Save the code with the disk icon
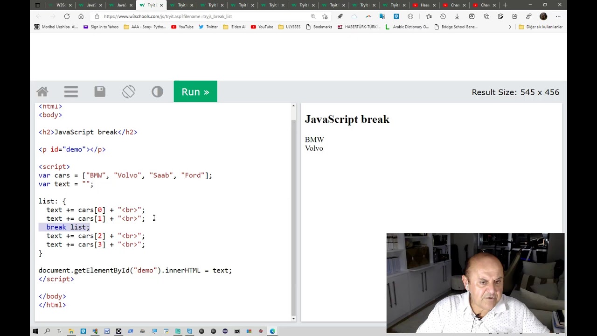Viewport: 597px width, 336px height. (x=100, y=92)
